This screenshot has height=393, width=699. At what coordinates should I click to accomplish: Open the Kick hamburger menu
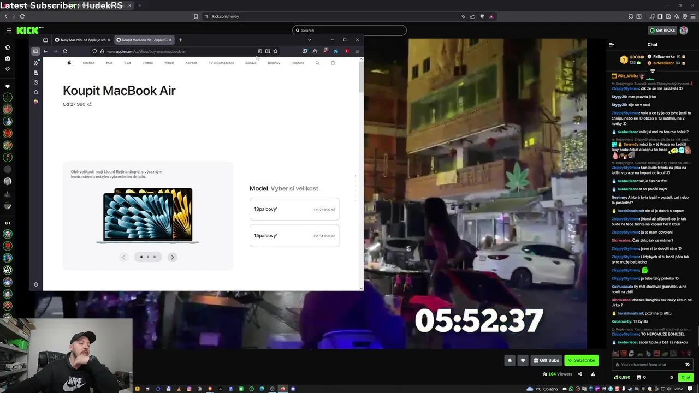pyautogui.click(x=8, y=31)
